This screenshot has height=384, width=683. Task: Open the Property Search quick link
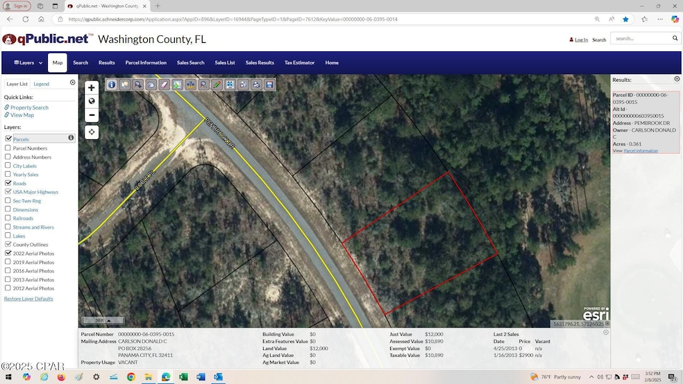pyautogui.click(x=29, y=107)
